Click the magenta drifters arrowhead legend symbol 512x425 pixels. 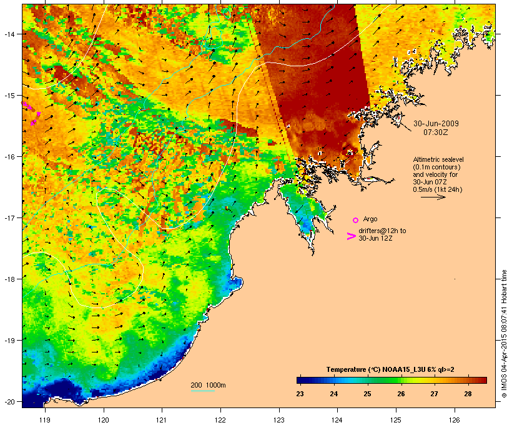(351, 236)
